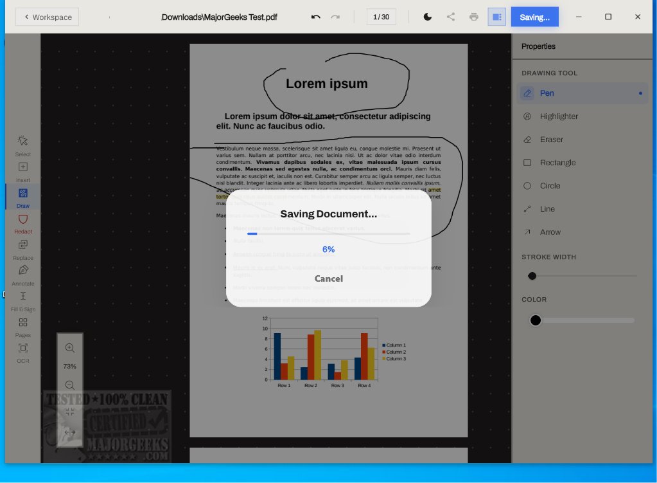Viewport: 657px width, 483px height.
Task: Zoom in with magnifier plus
Action: [x=70, y=348]
